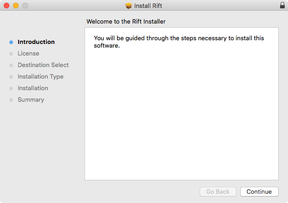The image size is (288, 203).
Task: Click the Welcome to the Rift Installer heading
Action: pyautogui.click(x=126, y=21)
